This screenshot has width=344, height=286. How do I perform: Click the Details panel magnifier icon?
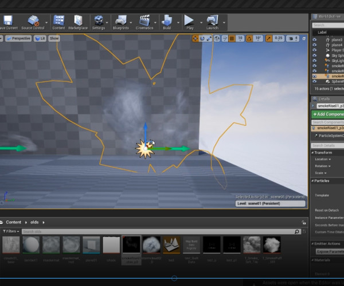pos(315,99)
